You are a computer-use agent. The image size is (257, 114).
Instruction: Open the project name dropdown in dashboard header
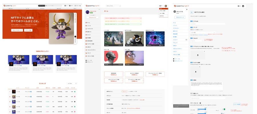pos(113,6)
